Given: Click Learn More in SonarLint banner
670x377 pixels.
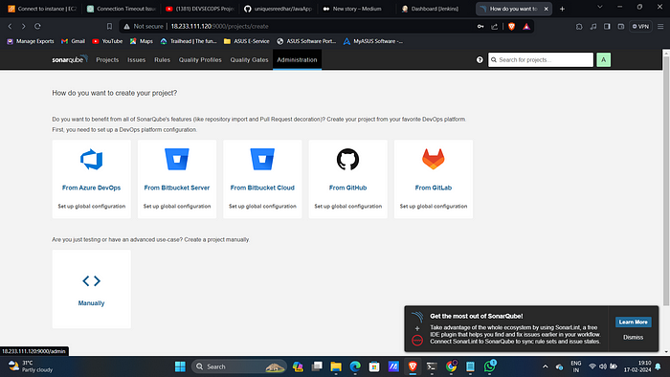Looking at the screenshot, I should pos(634,322).
